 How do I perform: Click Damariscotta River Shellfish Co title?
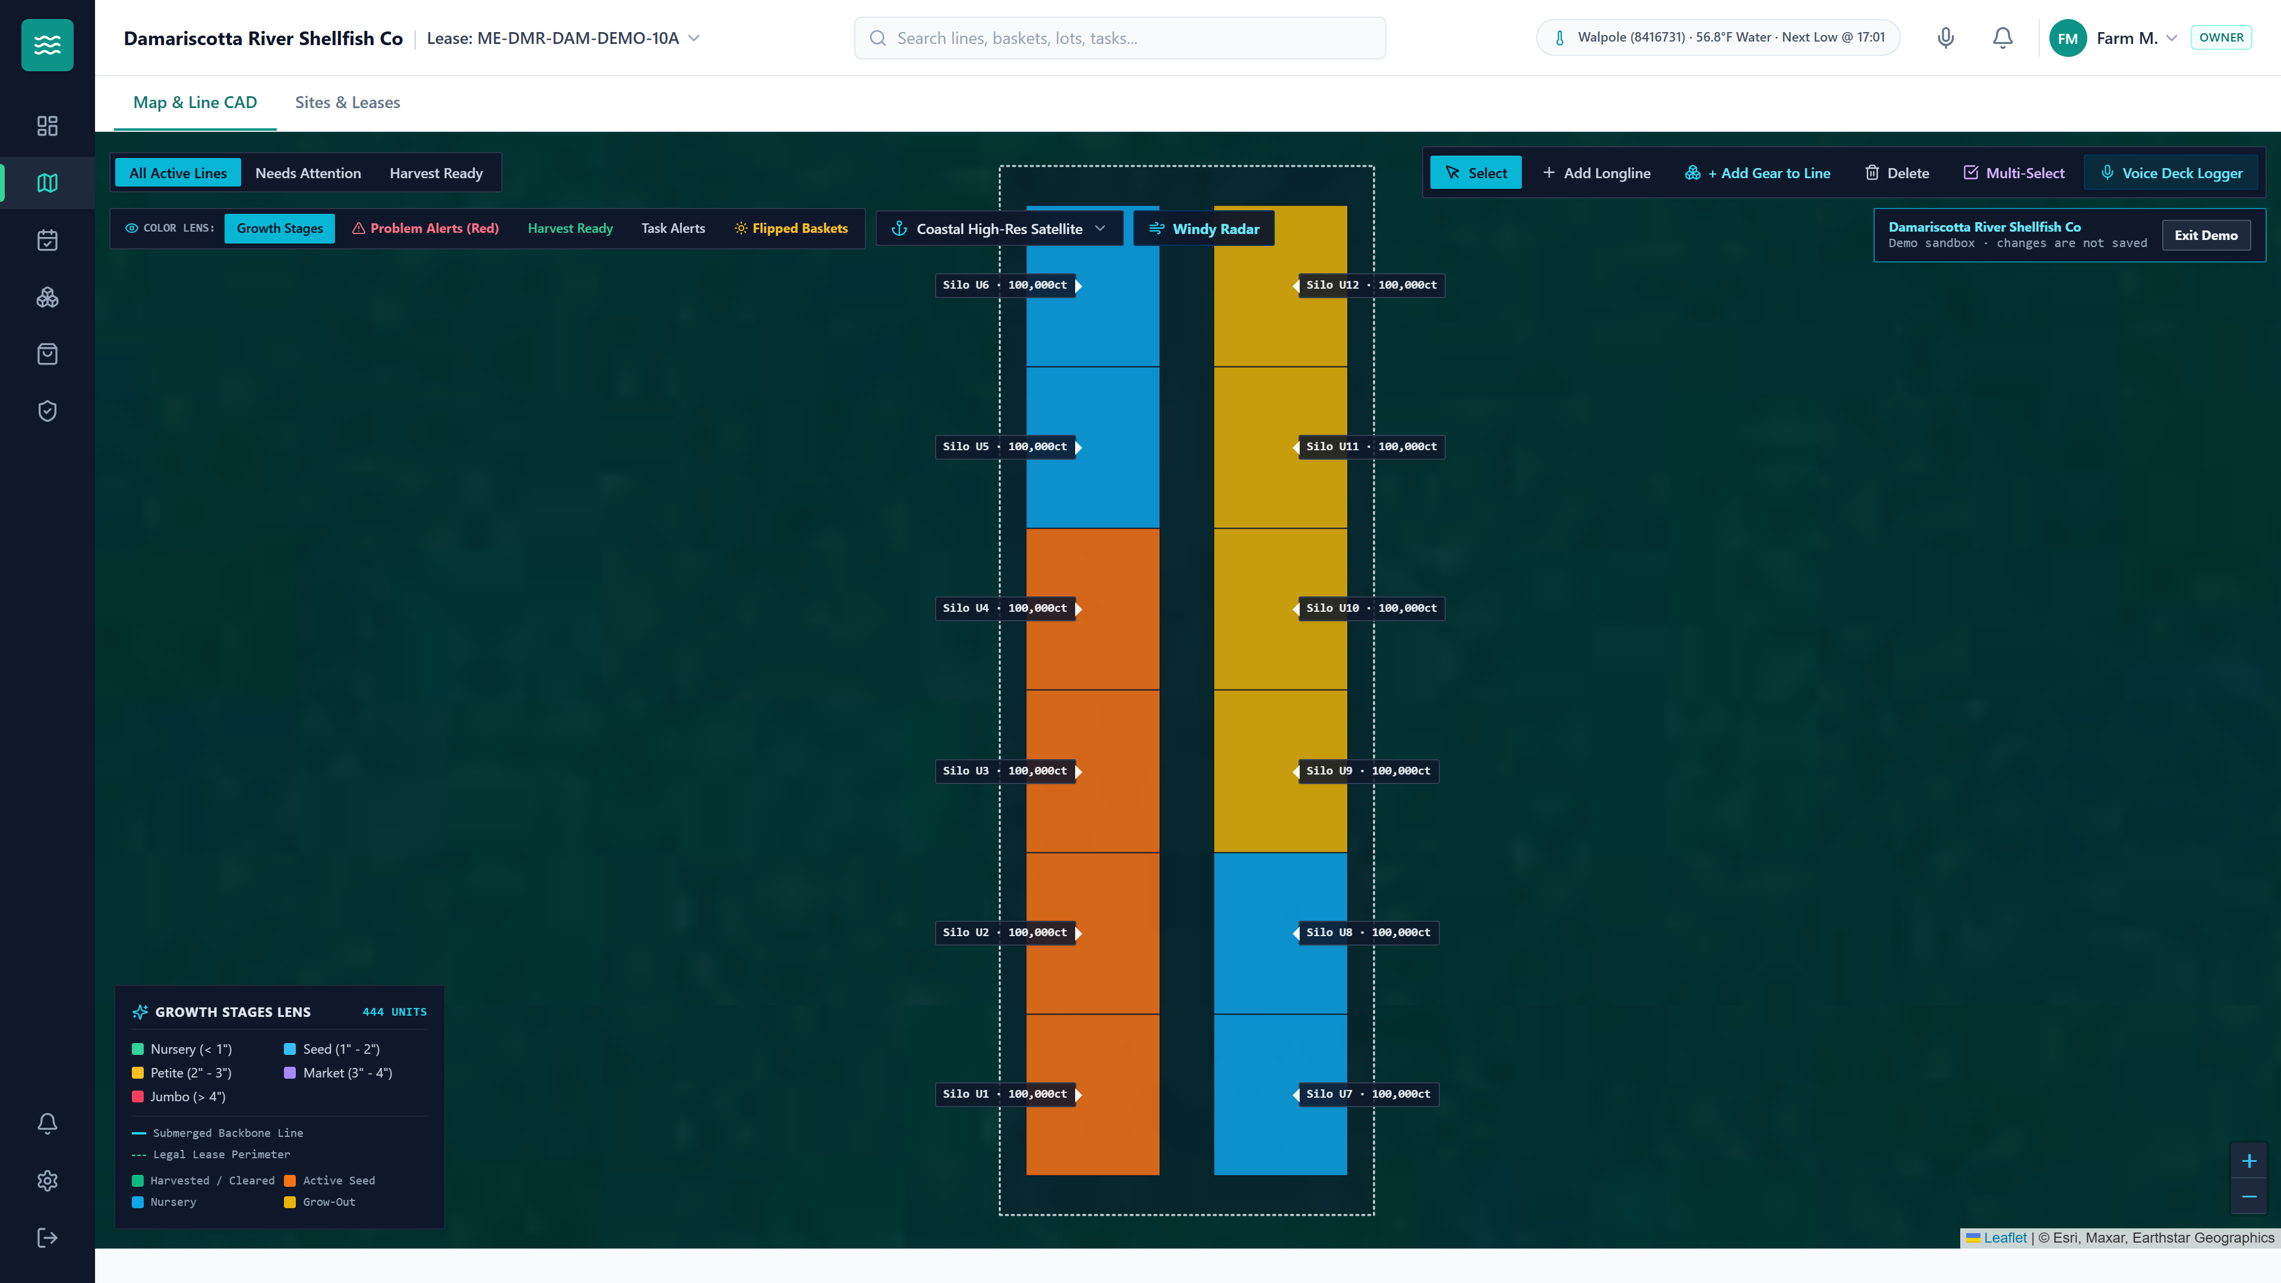coord(263,38)
